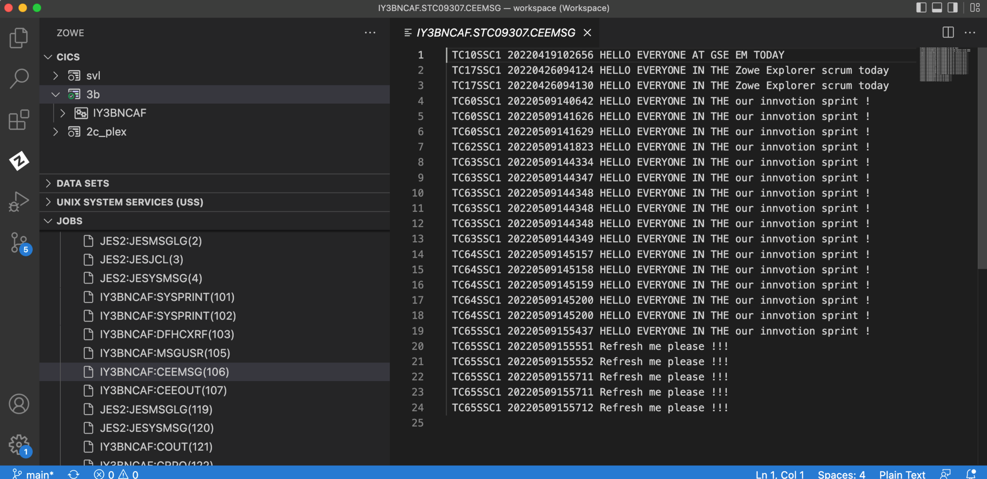Screen dimensions: 987x479
Task: Open the Zowe Explorer activity bar icon
Action: [x=19, y=161]
